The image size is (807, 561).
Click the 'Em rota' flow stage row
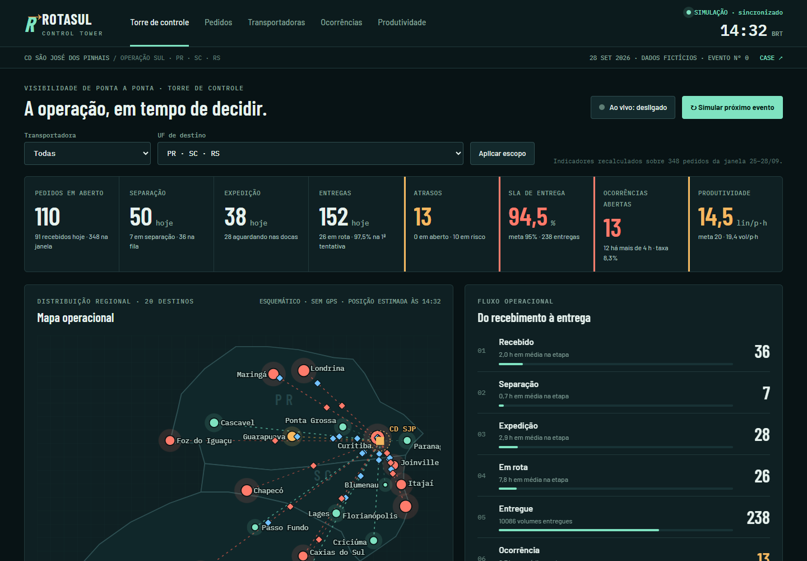[x=624, y=476]
